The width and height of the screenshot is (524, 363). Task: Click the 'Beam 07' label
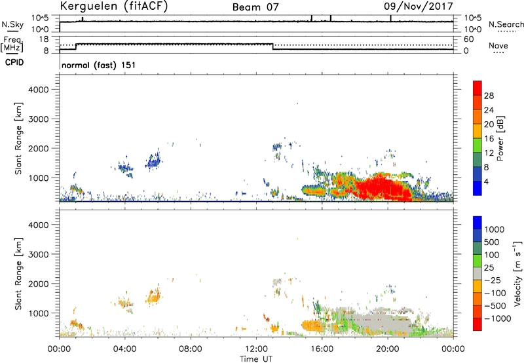point(255,7)
